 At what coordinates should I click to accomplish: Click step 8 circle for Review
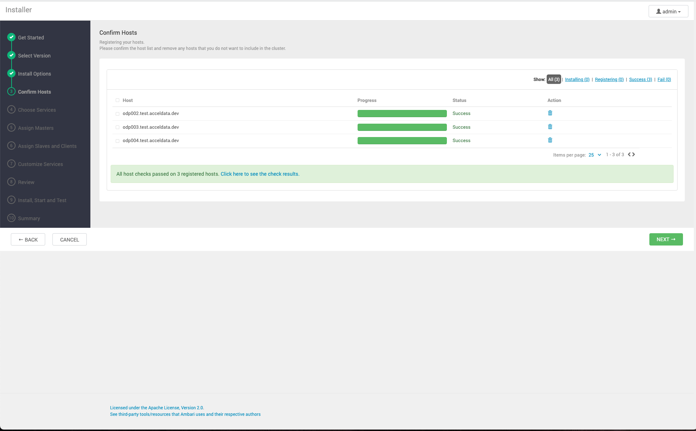11,182
